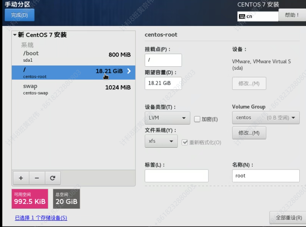Click the mount point (挂载点) input field

[163, 60]
